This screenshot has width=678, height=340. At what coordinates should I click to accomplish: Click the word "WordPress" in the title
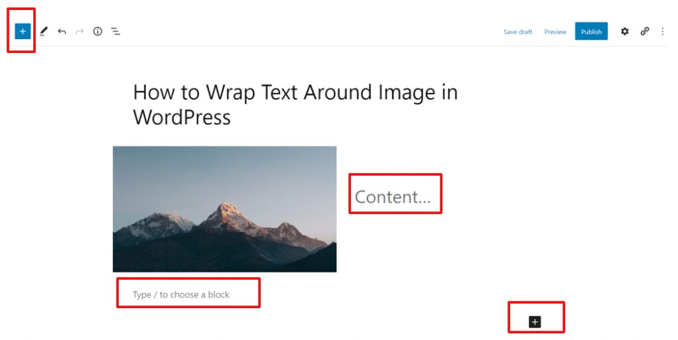pos(182,117)
